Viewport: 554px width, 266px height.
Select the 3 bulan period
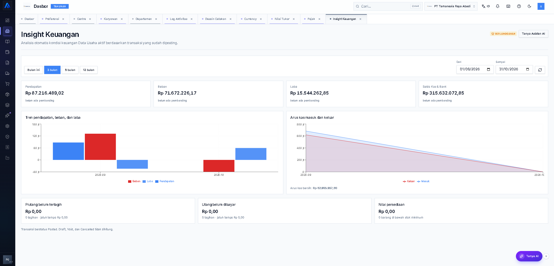(x=52, y=70)
